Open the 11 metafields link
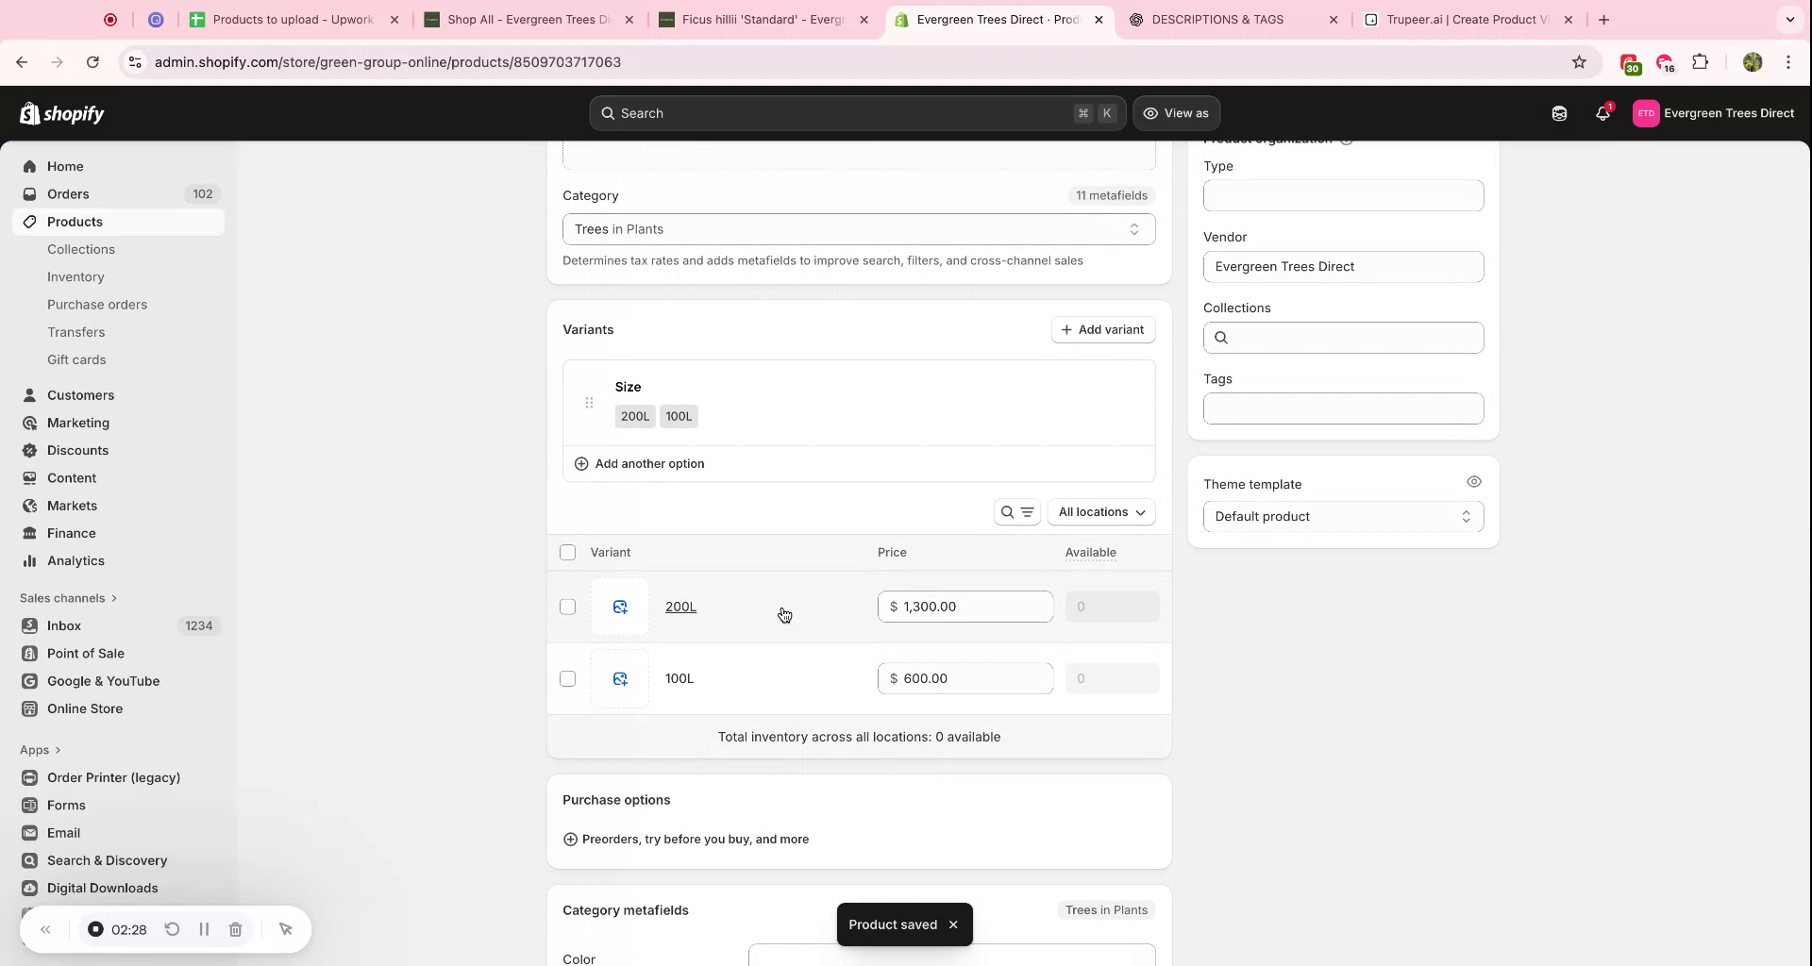Screen dimensions: 1812x966 (1112, 195)
